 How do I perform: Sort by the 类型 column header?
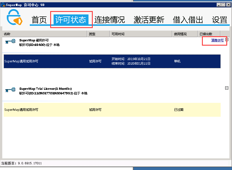coord(98,34)
